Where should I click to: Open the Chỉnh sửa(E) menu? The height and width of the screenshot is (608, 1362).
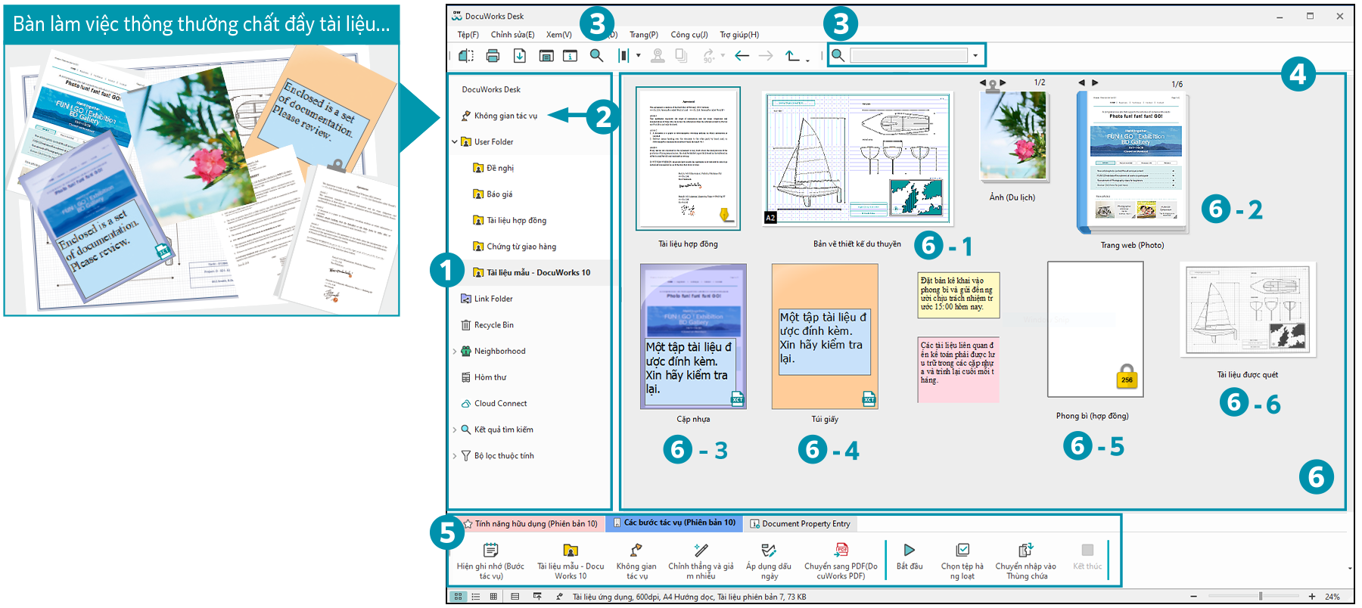pos(512,35)
